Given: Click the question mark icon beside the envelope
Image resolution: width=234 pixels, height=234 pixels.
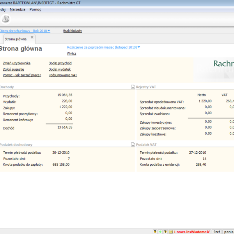Looking at the screenshot, I should [165, 232].
